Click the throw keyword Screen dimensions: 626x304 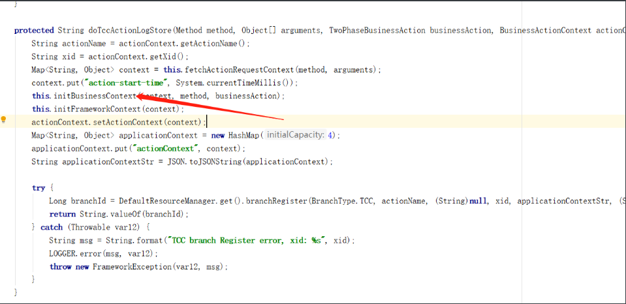(60, 267)
